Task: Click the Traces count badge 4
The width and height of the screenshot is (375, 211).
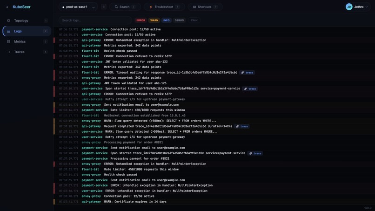Action: click(46, 52)
